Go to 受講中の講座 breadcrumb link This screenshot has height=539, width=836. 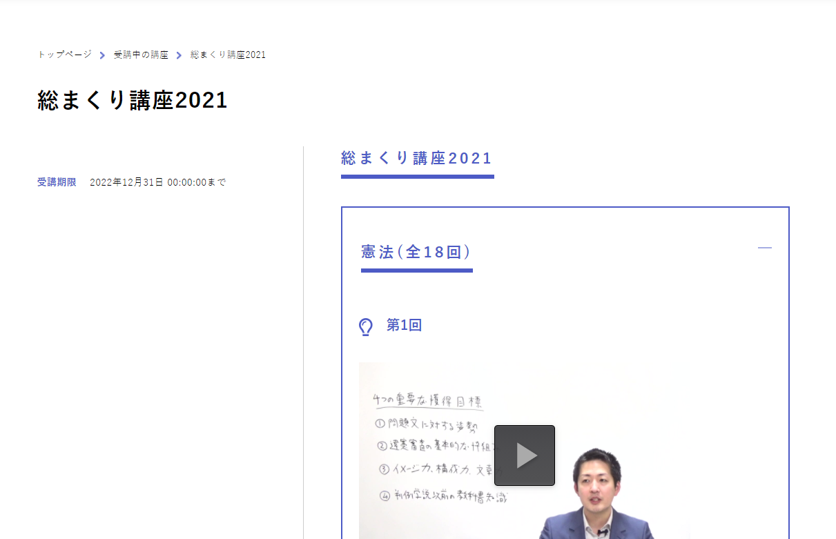pos(141,55)
